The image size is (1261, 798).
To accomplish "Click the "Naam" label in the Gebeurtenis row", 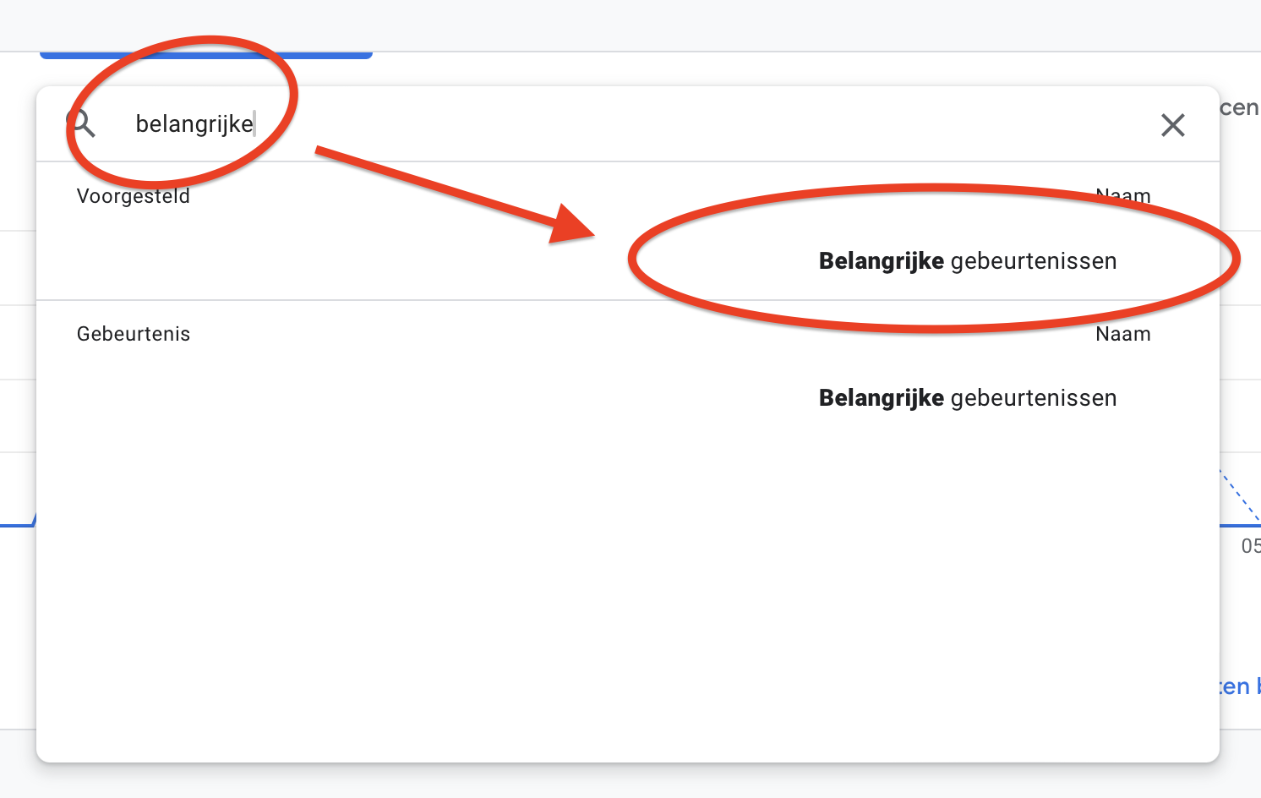I will (x=1123, y=334).
